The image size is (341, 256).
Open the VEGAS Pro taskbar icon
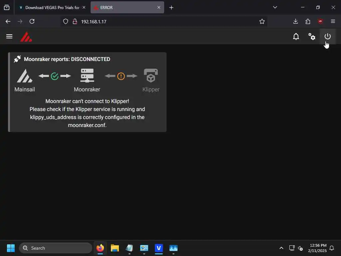tap(159, 248)
